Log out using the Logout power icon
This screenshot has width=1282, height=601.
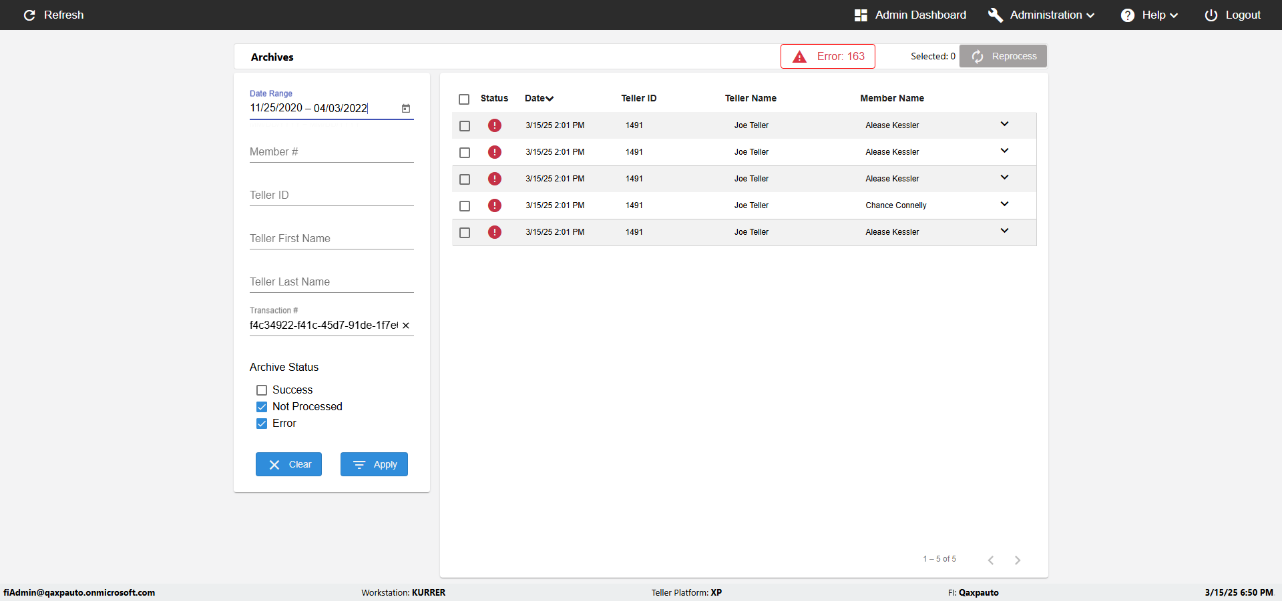1211,15
